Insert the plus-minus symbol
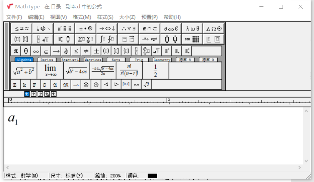This screenshot has width=314, height=182. pos(96,51)
